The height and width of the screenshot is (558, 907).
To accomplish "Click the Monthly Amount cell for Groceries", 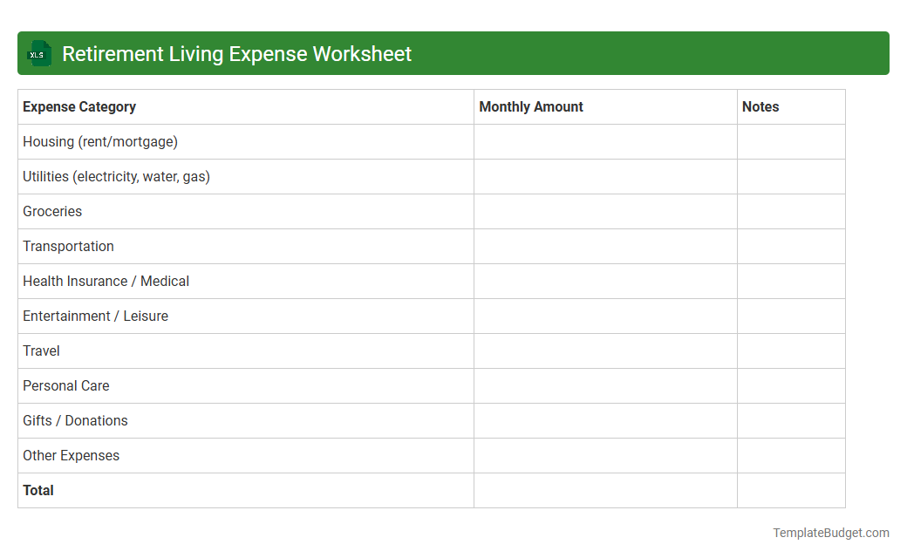I will coord(605,211).
